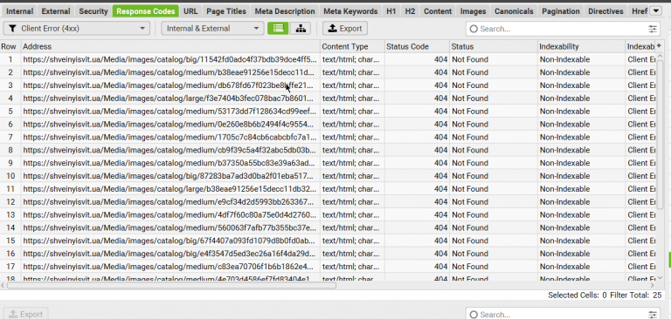
Task: Sort by the Status Code column header
Action: pyautogui.click(x=417, y=46)
